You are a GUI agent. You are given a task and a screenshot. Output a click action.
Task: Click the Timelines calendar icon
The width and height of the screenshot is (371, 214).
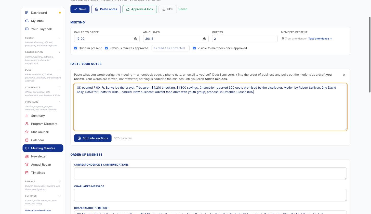(27, 173)
